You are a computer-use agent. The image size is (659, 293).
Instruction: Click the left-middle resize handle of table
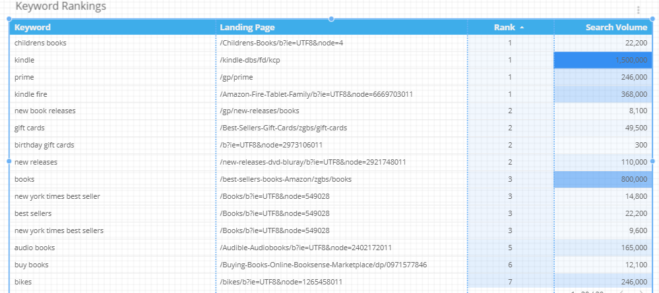click(9, 161)
